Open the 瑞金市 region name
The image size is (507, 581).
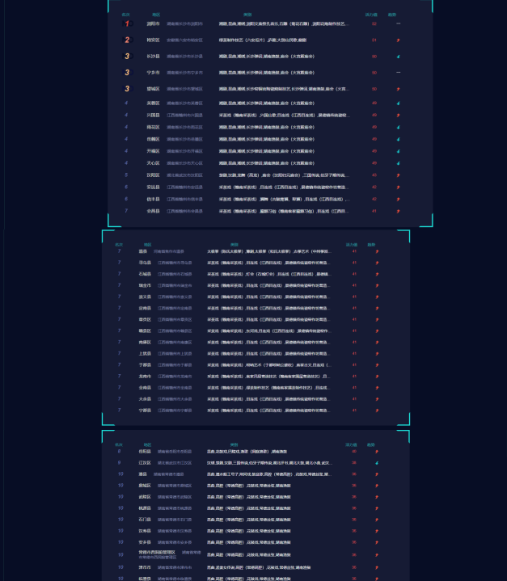click(145, 285)
